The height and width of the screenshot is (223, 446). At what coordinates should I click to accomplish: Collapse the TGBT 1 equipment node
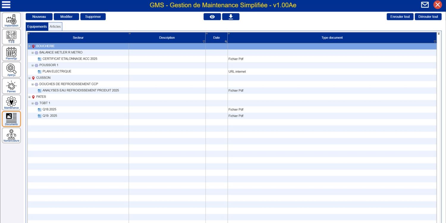pos(33,103)
